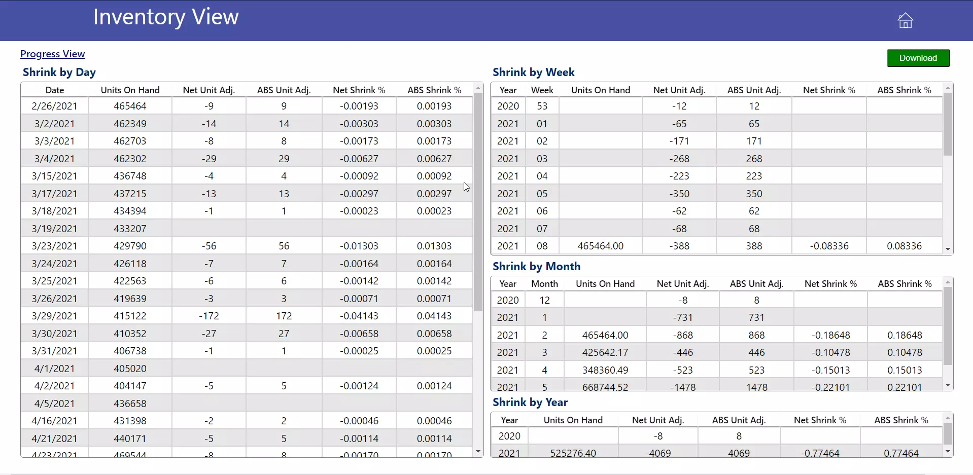
Task: Click weekly net unit adjustment -350
Action: (679, 194)
